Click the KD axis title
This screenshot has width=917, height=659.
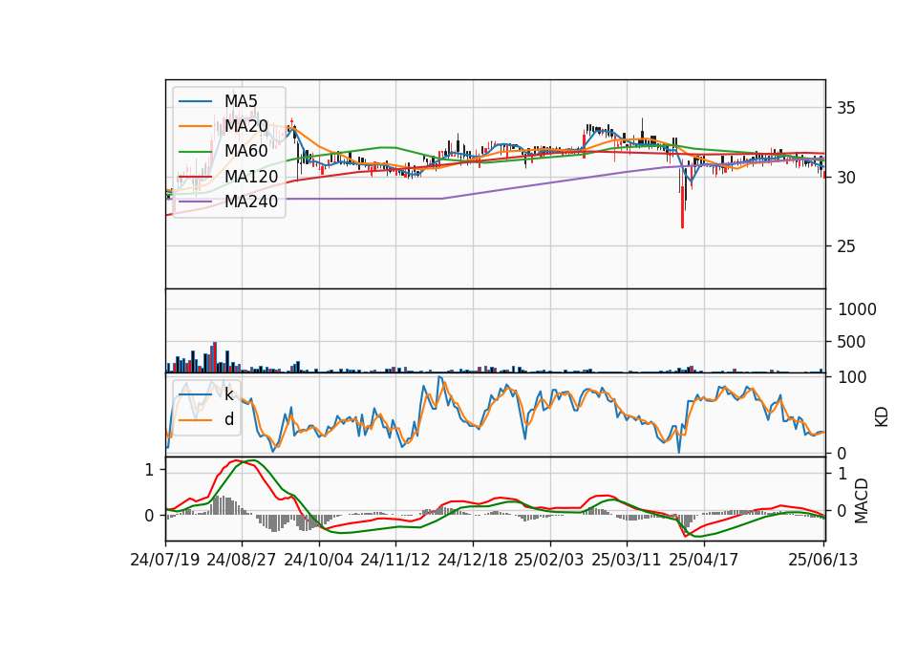[882, 417]
